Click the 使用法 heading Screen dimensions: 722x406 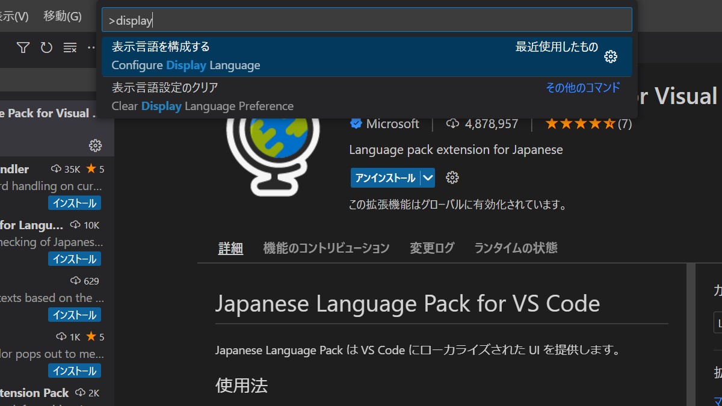coord(241,386)
